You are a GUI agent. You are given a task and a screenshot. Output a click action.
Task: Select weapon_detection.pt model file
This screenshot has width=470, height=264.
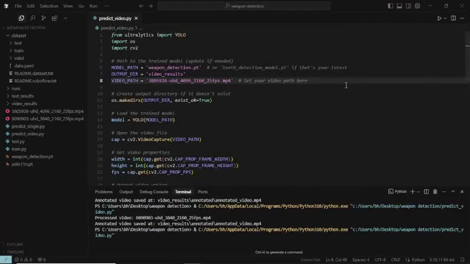(x=44, y=156)
